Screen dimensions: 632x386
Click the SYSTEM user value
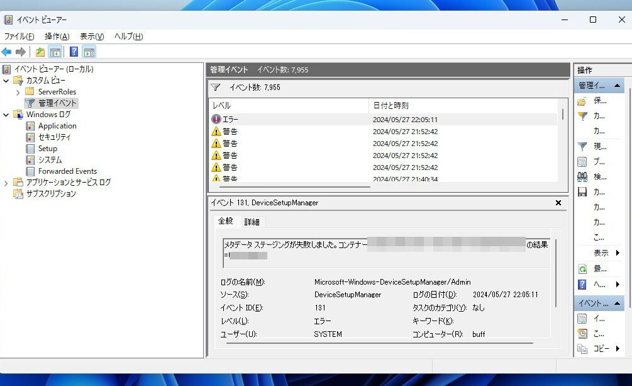(328, 334)
